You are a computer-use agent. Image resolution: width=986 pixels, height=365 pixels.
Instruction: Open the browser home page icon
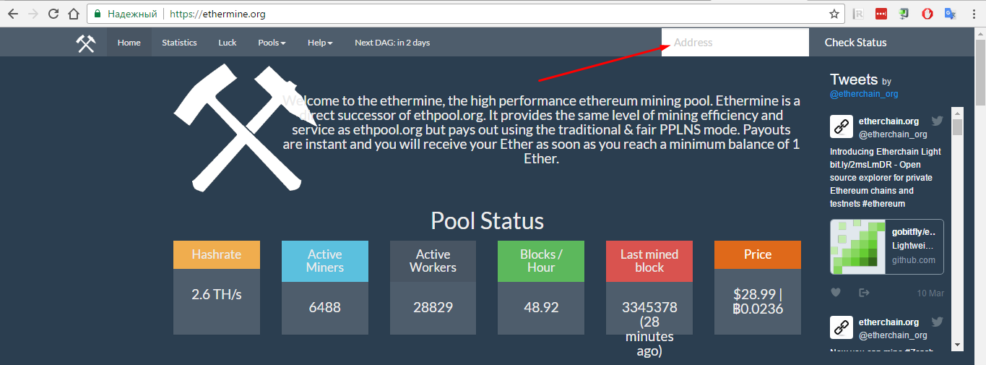(74, 14)
